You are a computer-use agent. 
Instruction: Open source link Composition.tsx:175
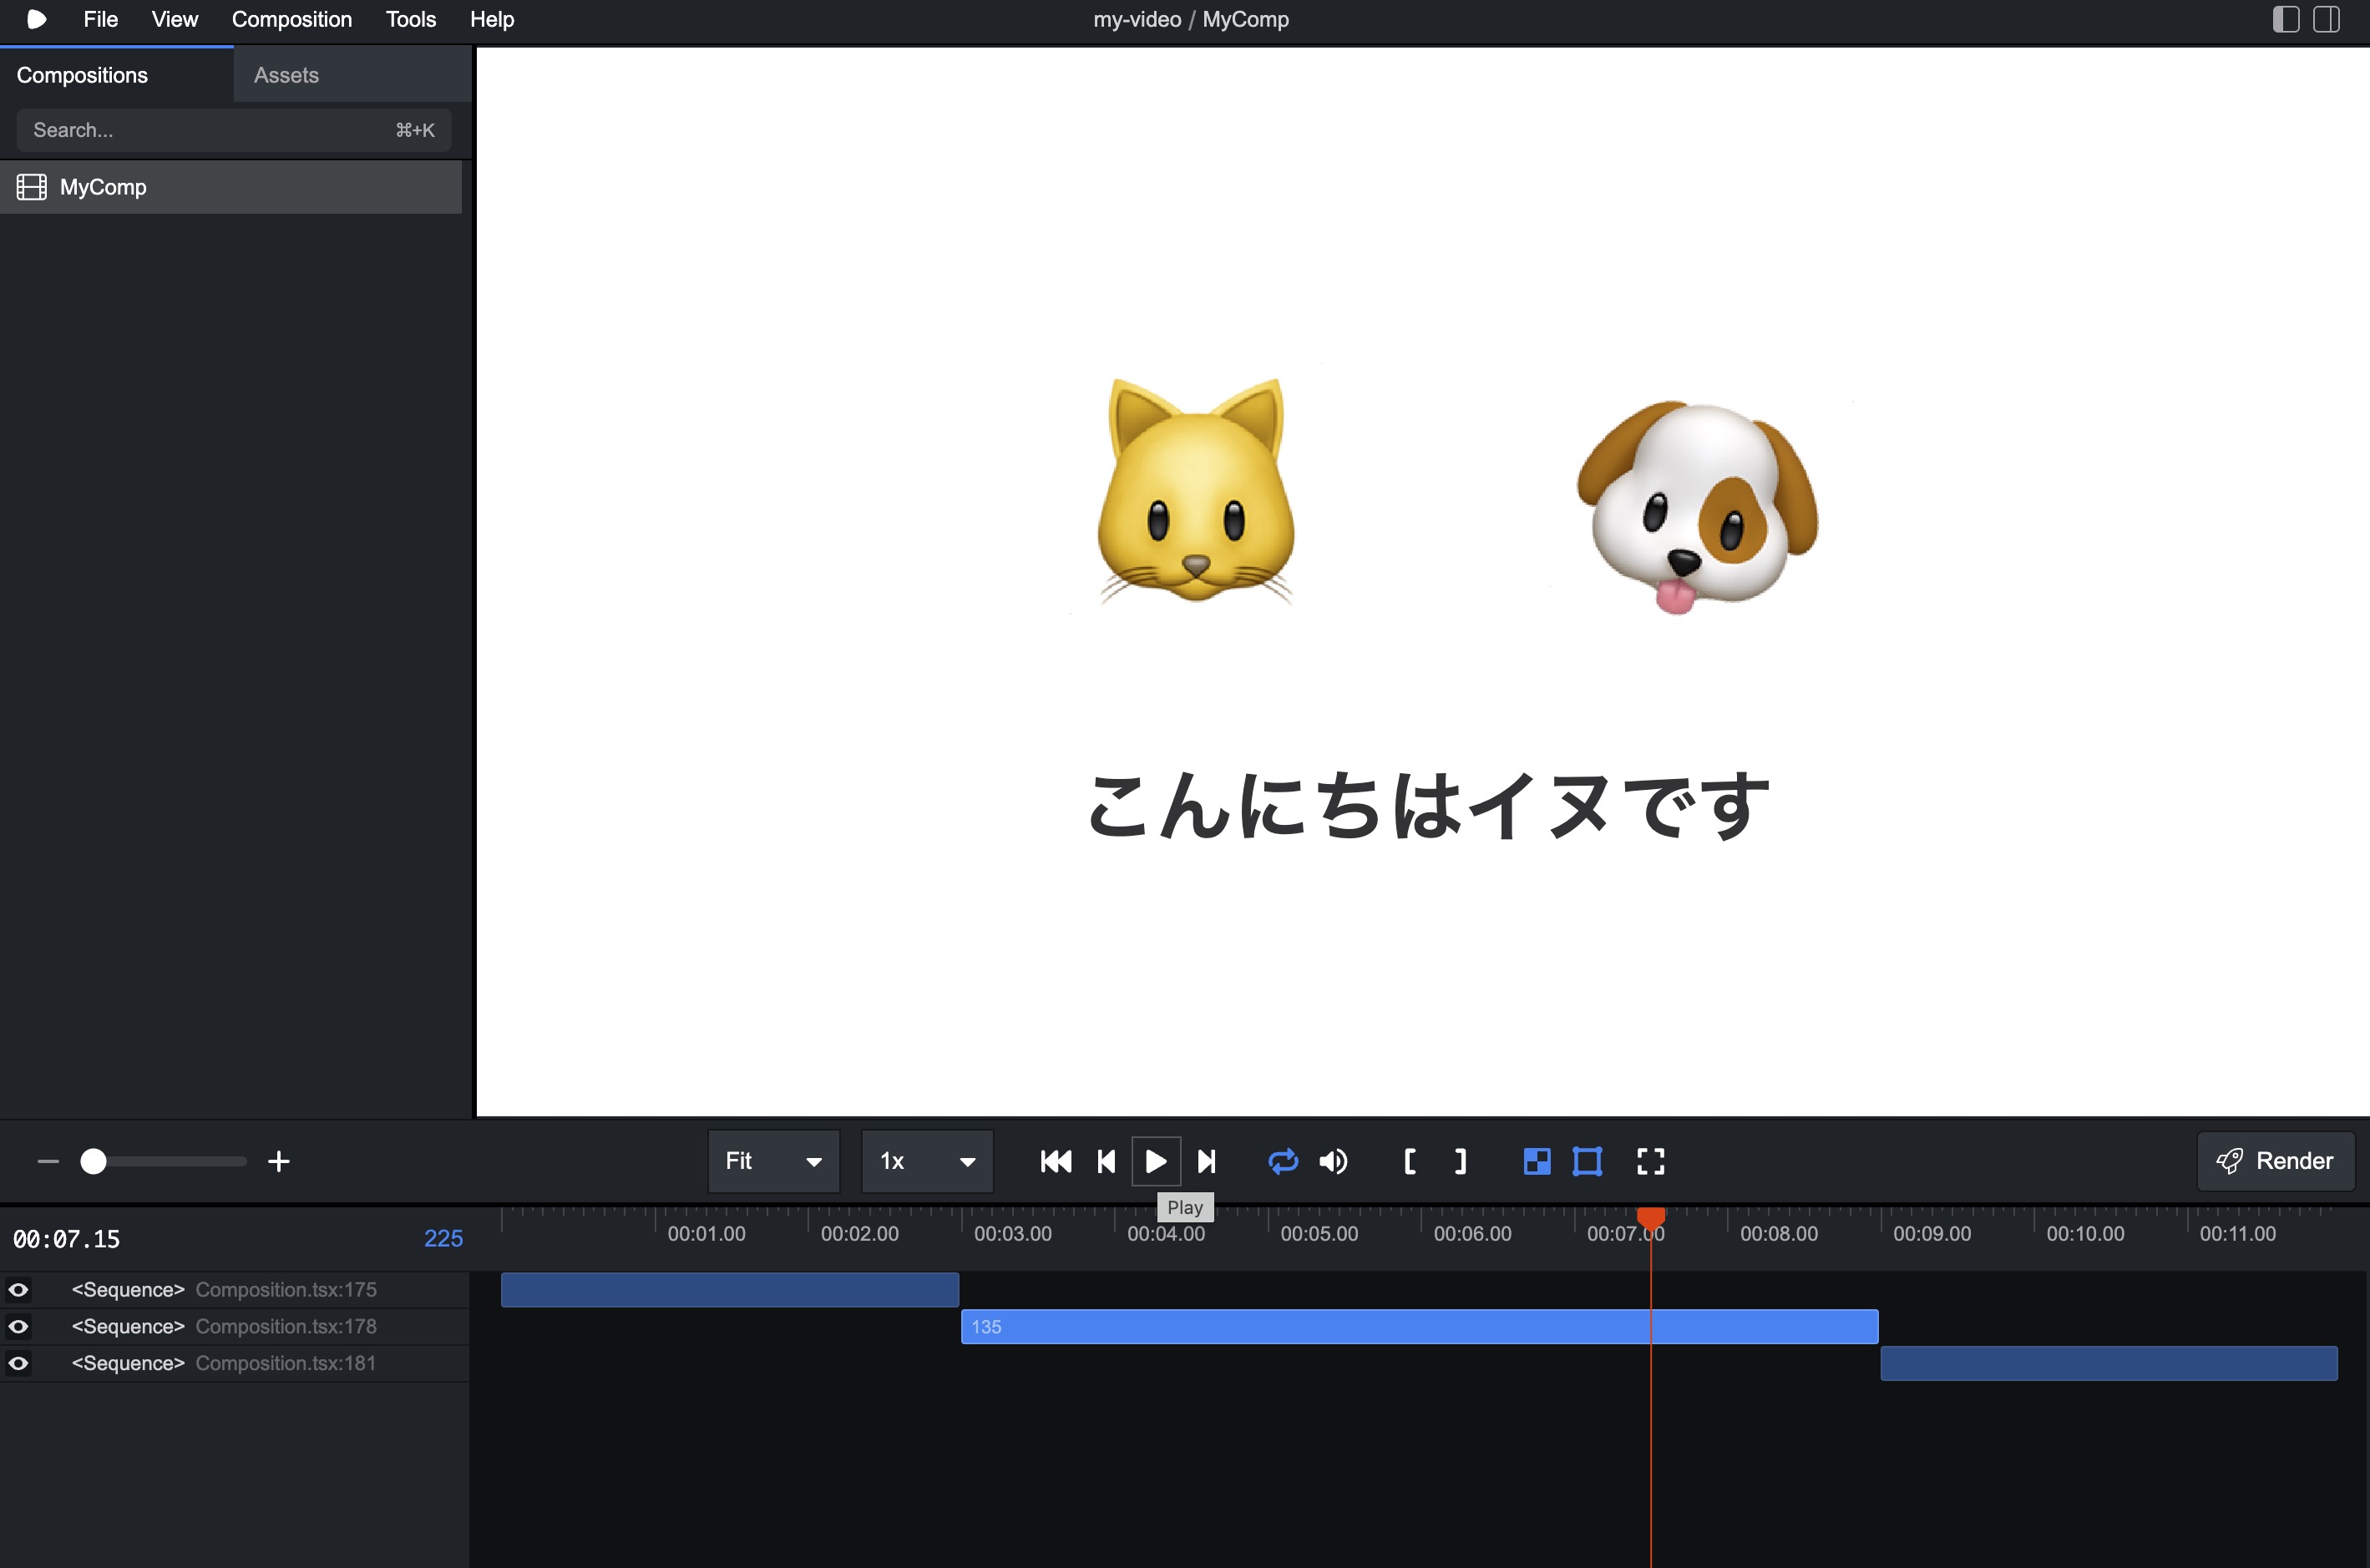tap(286, 1290)
